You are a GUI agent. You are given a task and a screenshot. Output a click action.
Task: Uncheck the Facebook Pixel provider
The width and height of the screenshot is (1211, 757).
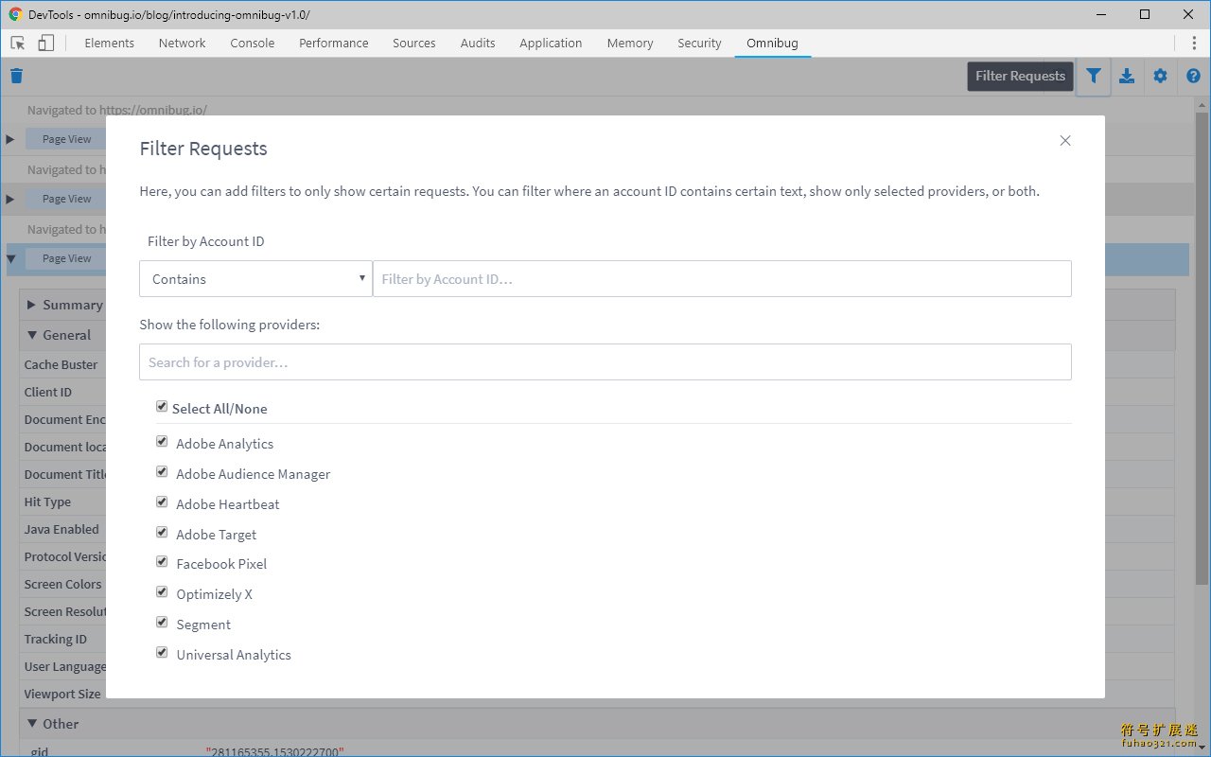coord(162,562)
